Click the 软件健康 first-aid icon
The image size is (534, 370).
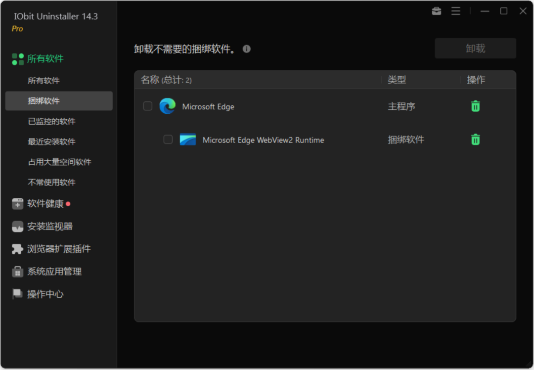click(x=17, y=204)
